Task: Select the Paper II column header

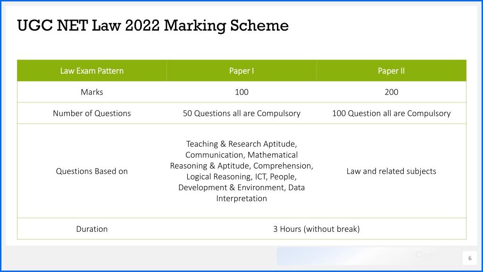Action: [x=391, y=71]
